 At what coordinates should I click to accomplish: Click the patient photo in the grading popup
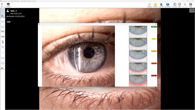pyautogui.click(x=78, y=56)
